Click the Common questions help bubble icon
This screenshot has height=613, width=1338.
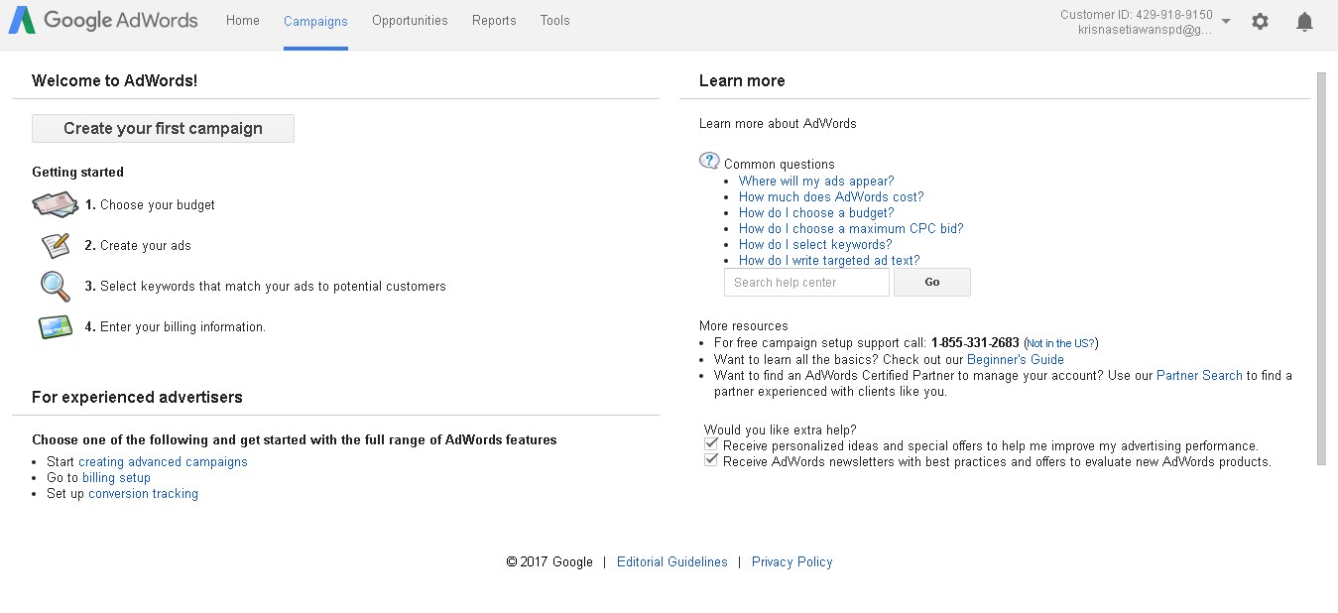[709, 161]
